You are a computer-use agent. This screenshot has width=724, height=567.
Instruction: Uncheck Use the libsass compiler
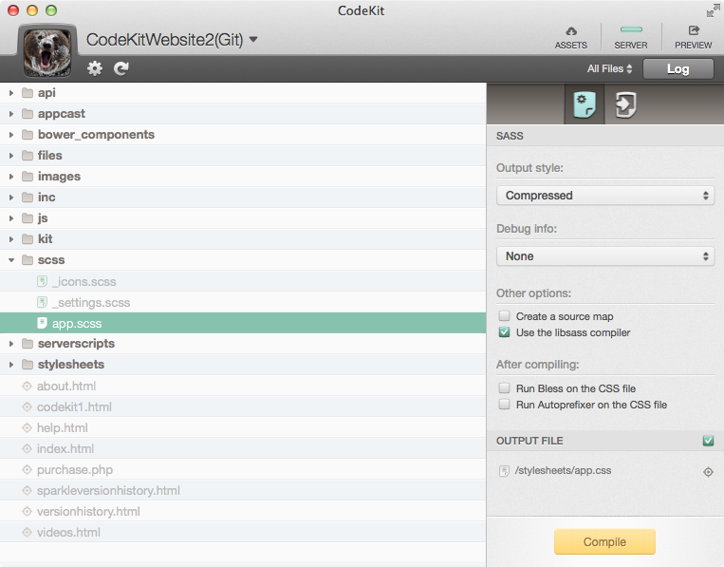pos(505,332)
